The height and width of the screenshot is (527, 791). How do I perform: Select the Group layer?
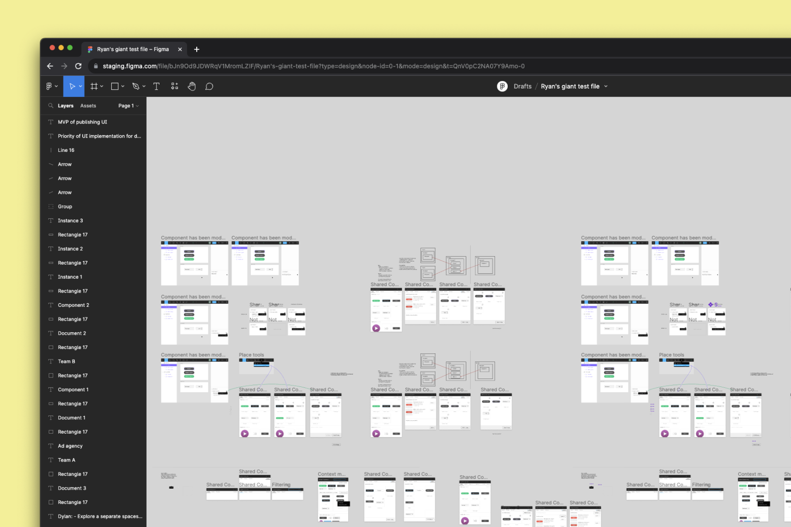click(x=65, y=206)
